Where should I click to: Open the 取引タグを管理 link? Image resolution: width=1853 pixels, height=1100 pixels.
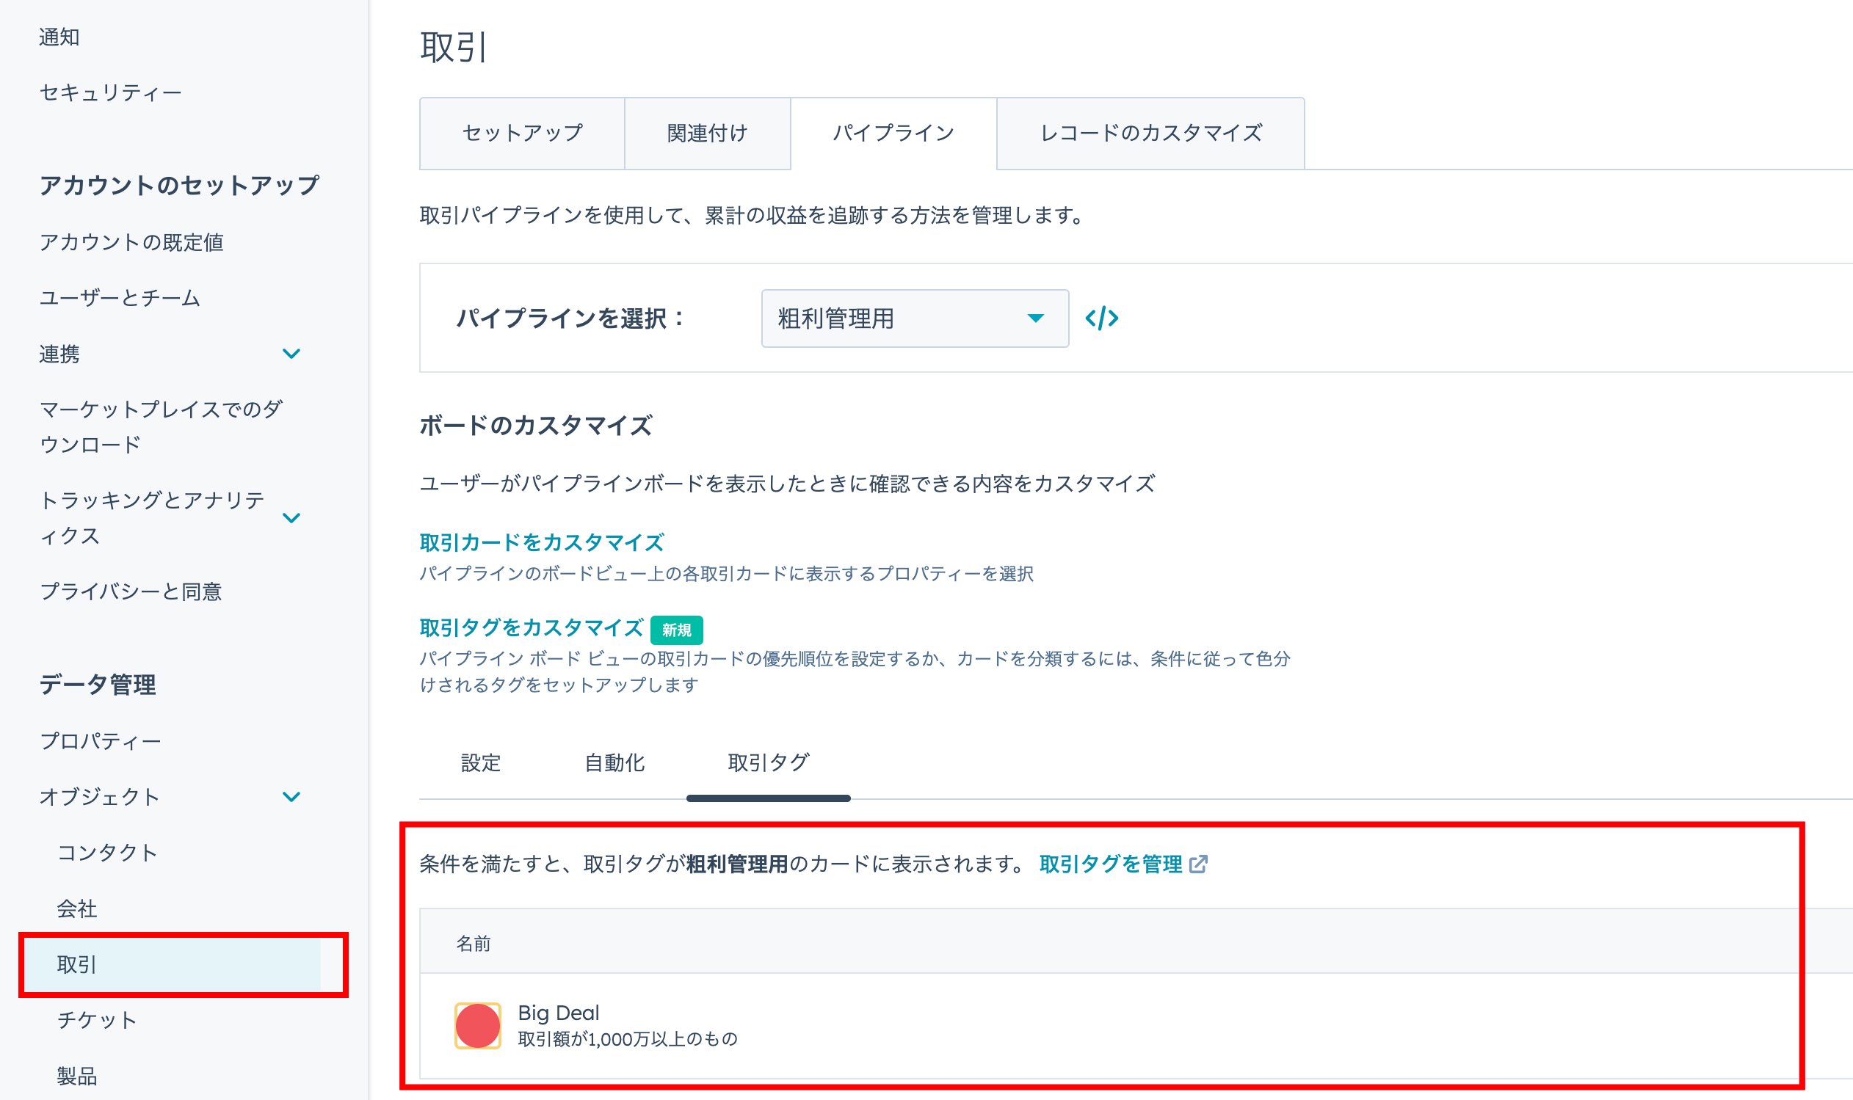[1111, 864]
